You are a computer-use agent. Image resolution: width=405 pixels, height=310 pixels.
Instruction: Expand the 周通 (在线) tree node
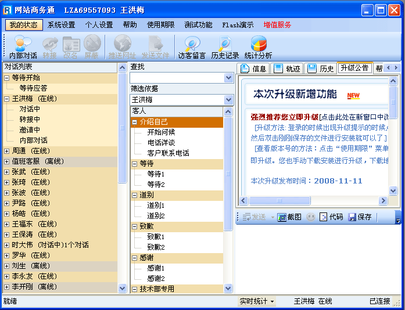[7, 151]
